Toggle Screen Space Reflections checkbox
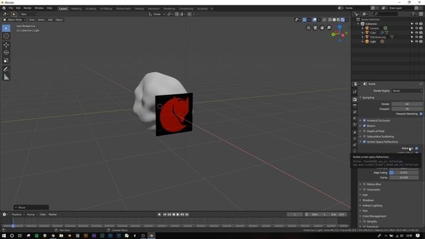This screenshot has height=239, width=425. [365, 141]
